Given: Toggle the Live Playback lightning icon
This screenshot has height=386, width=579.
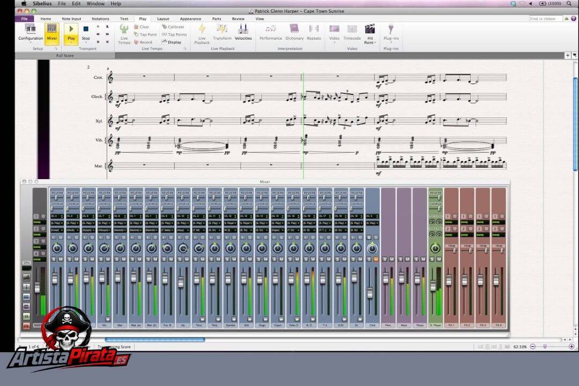Looking at the screenshot, I should click(x=202, y=29).
